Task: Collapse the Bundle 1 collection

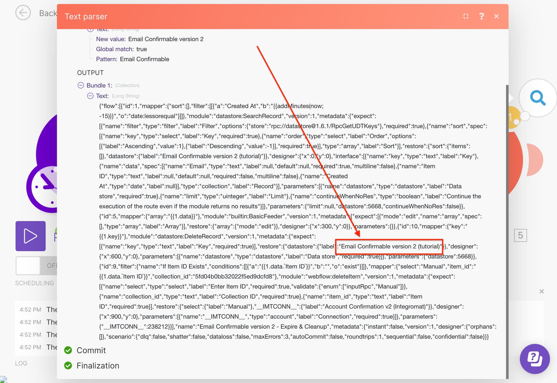Action: pos(81,85)
